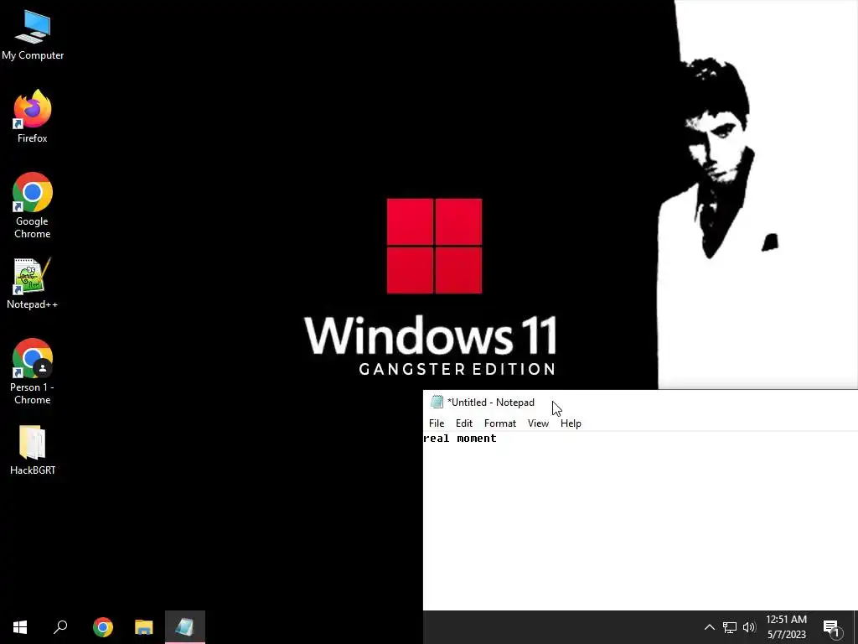Open the Help menu in Notepad
The height and width of the screenshot is (644, 858).
point(571,423)
